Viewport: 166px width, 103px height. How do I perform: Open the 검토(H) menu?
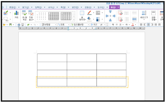pos(88,7)
